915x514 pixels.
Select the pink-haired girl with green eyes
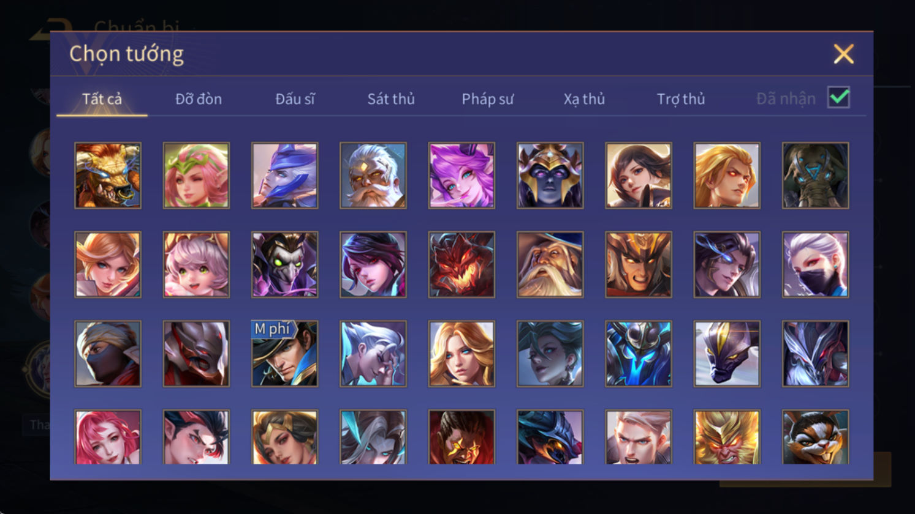click(196, 264)
